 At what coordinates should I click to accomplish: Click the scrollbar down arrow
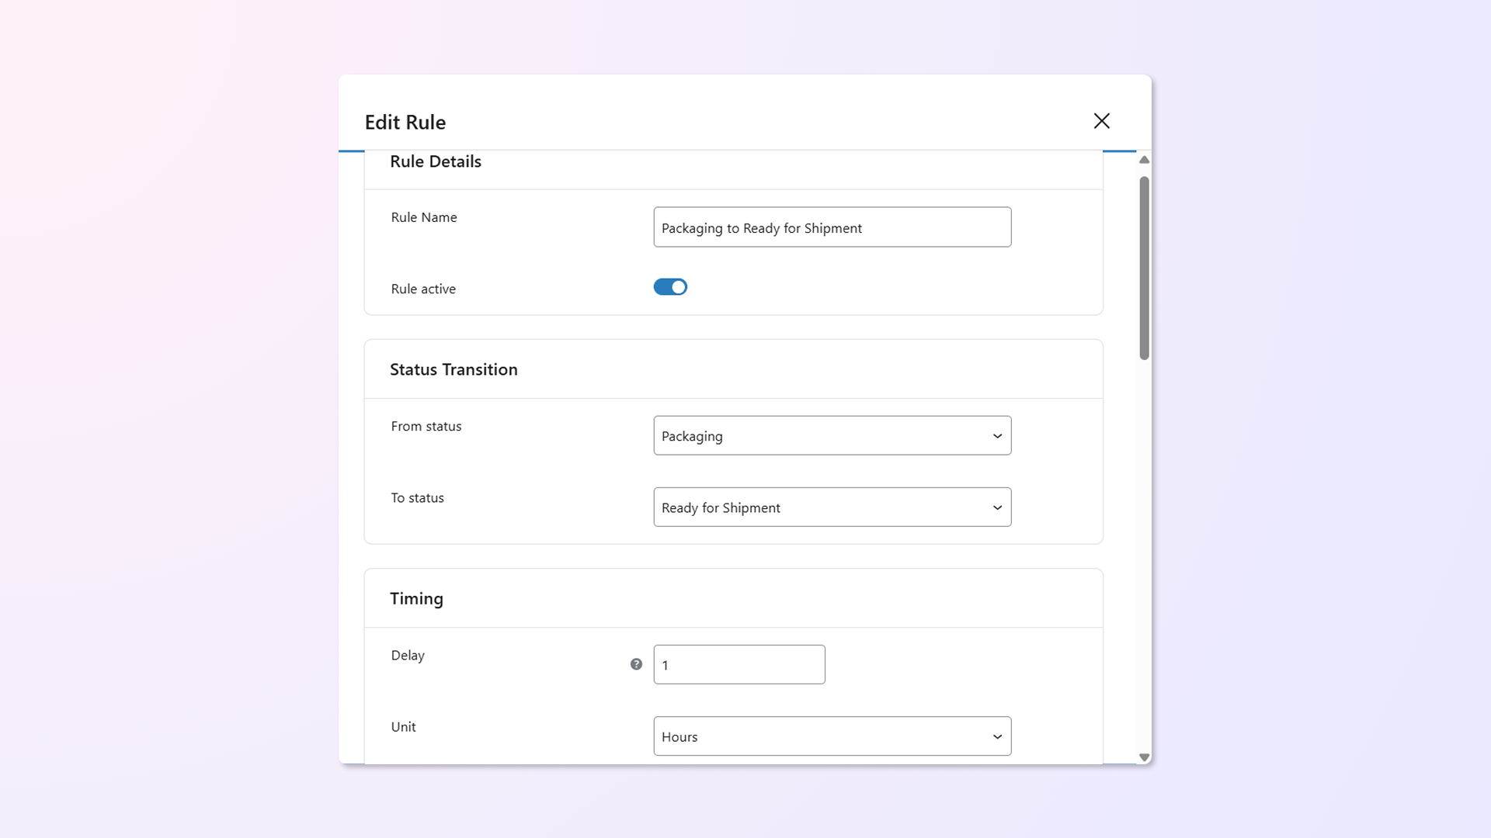pyautogui.click(x=1144, y=757)
